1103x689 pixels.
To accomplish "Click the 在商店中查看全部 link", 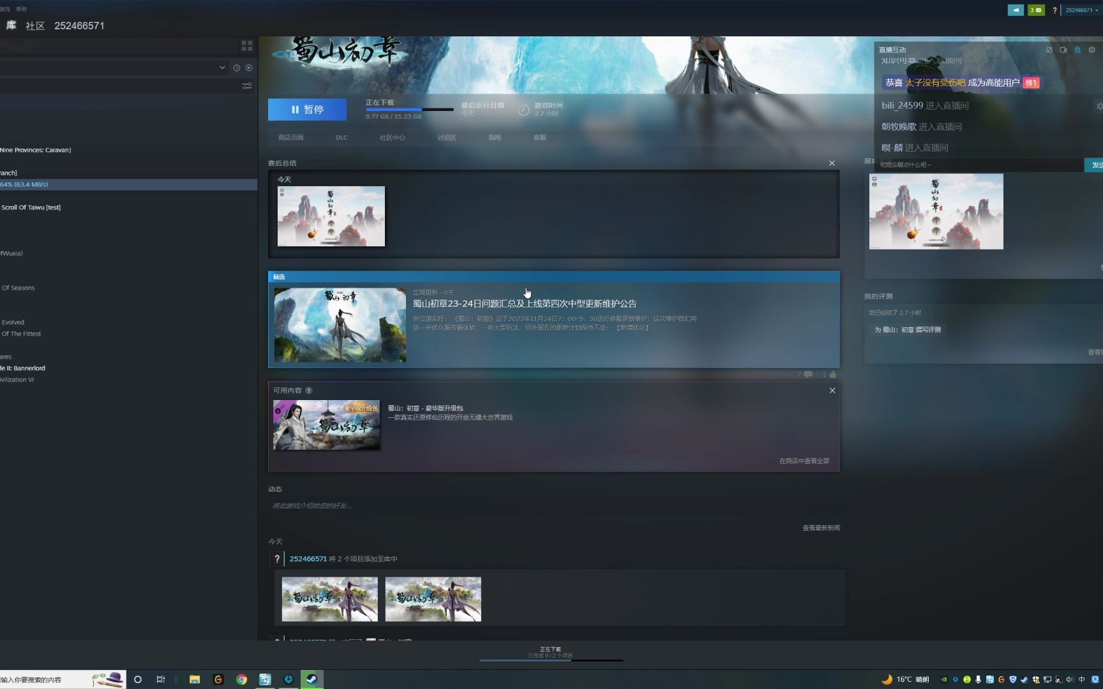I will point(804,461).
